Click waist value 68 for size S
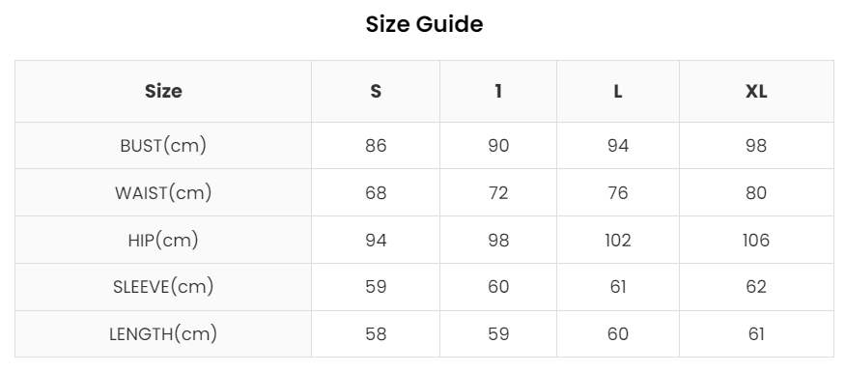This screenshot has width=846, height=373. point(376,192)
